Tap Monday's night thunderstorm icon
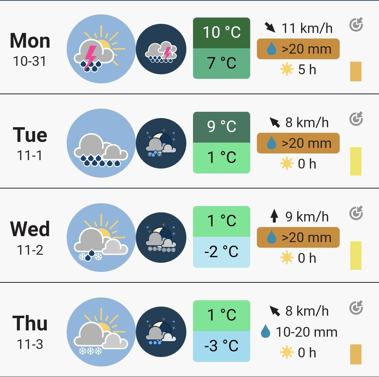Screen dimensions: 379x377 point(161,49)
